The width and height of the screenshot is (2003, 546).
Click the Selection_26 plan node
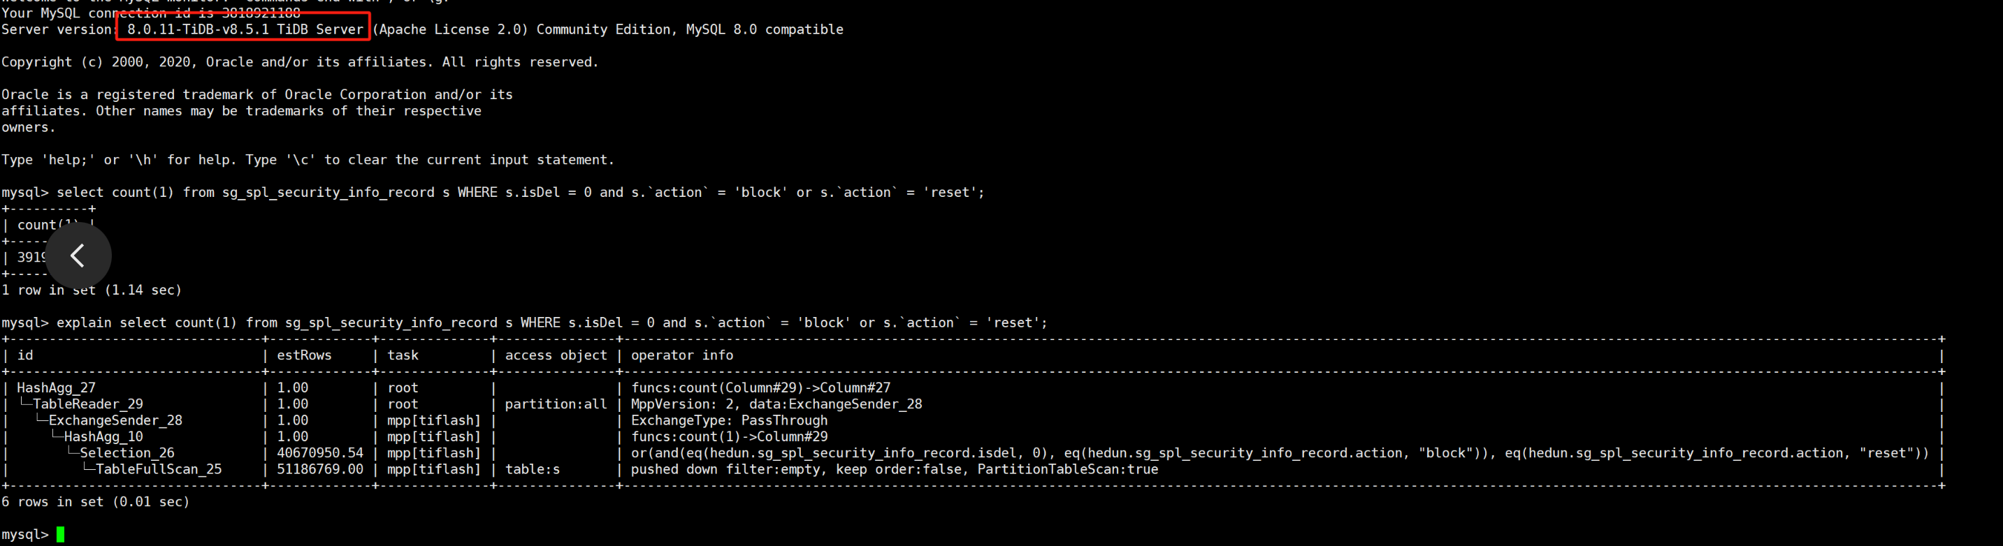coord(126,453)
